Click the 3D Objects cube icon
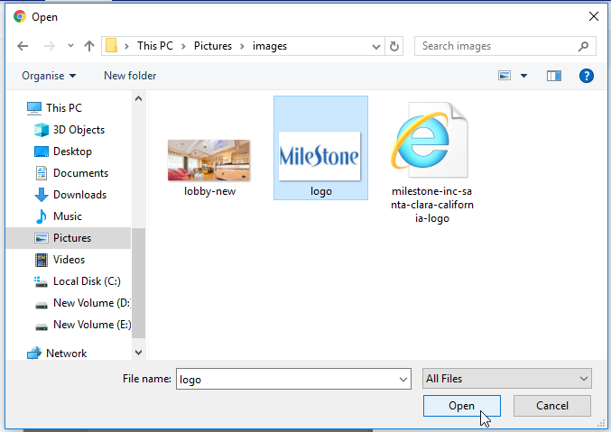 click(42, 130)
